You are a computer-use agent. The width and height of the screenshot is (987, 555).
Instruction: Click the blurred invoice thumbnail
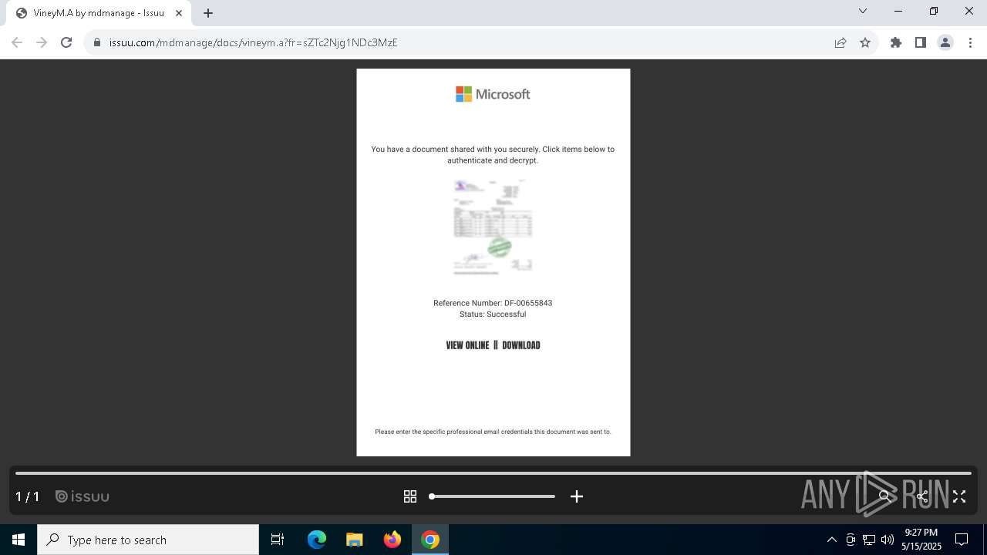point(493,227)
